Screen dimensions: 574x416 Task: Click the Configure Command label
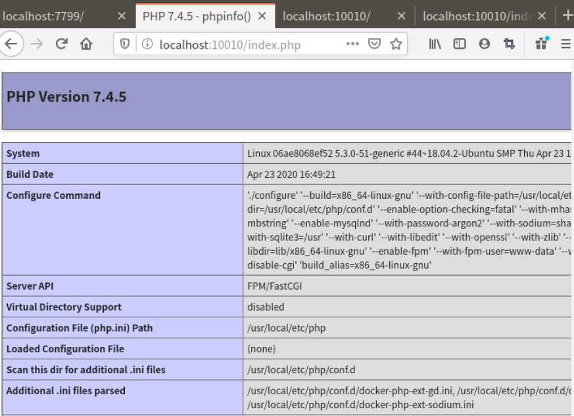[53, 195]
